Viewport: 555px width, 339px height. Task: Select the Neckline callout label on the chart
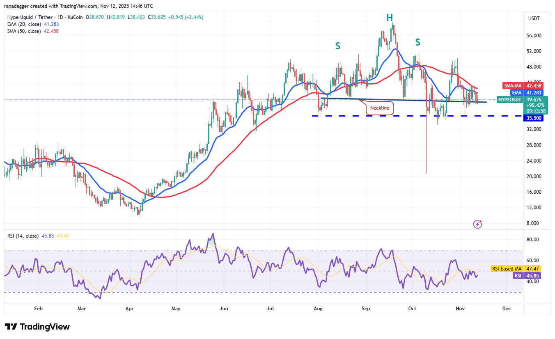[380, 108]
